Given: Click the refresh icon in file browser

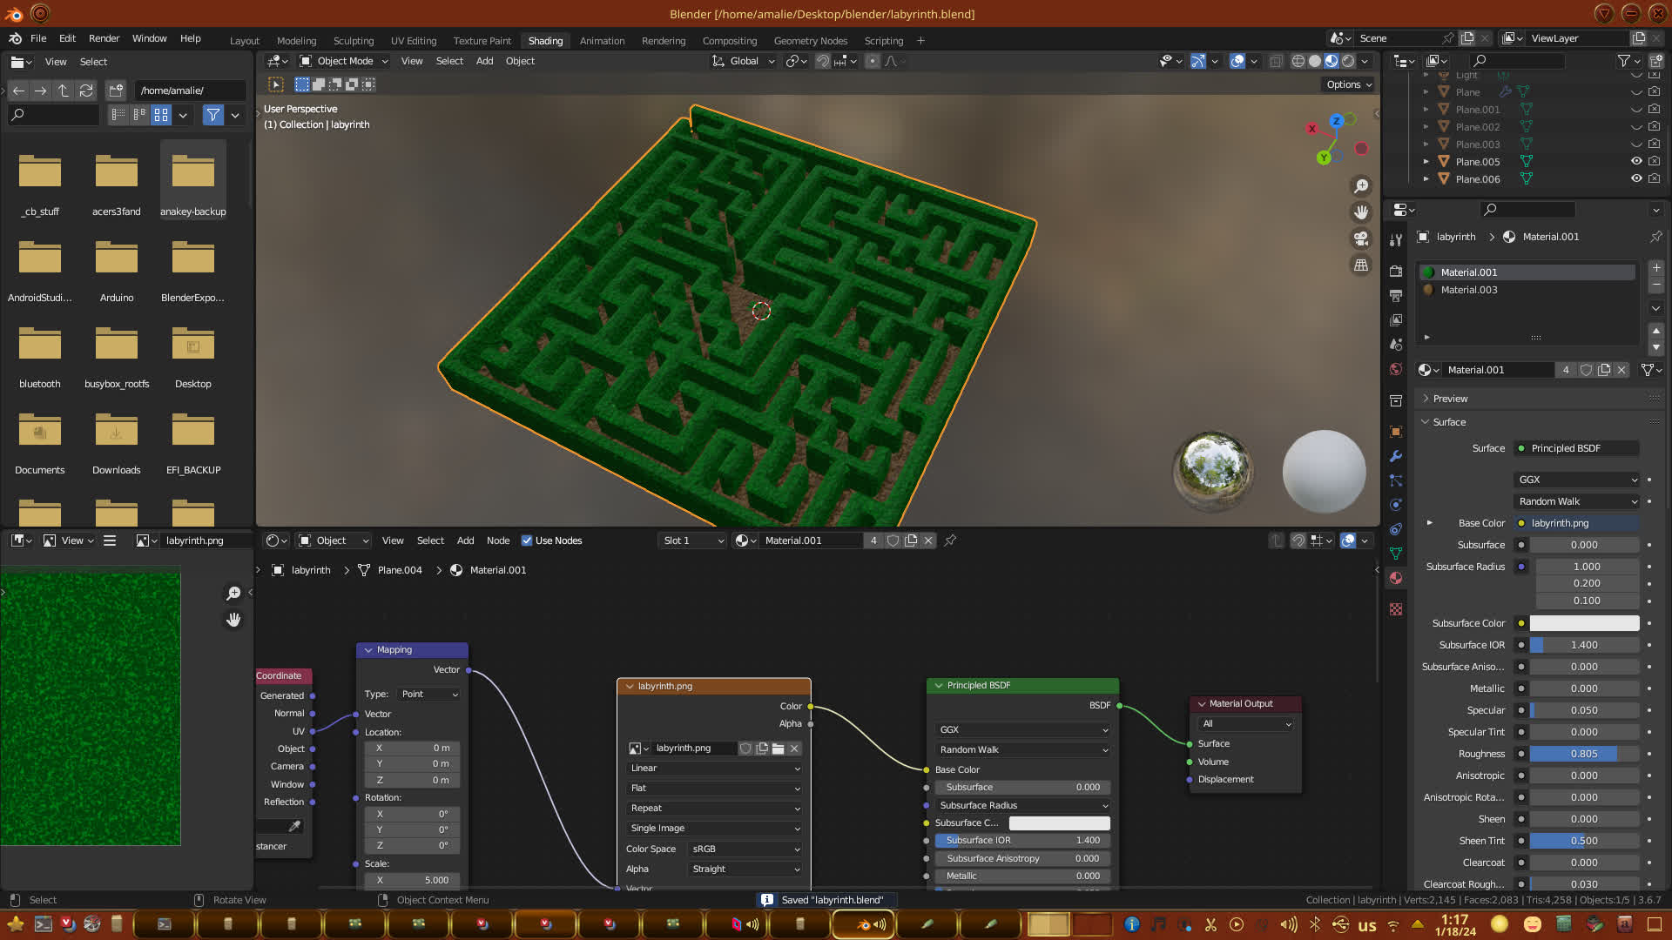Looking at the screenshot, I should [85, 91].
